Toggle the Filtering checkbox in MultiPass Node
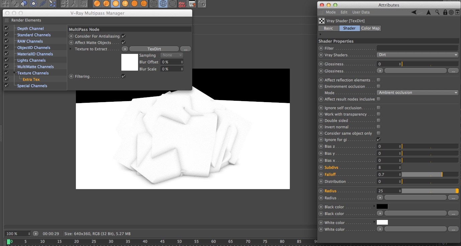461x246 pixels. [x=123, y=76]
